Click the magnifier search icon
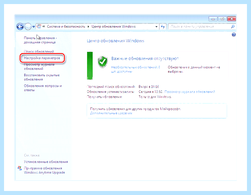The width and height of the screenshot is (251, 195). (x=233, y=27)
